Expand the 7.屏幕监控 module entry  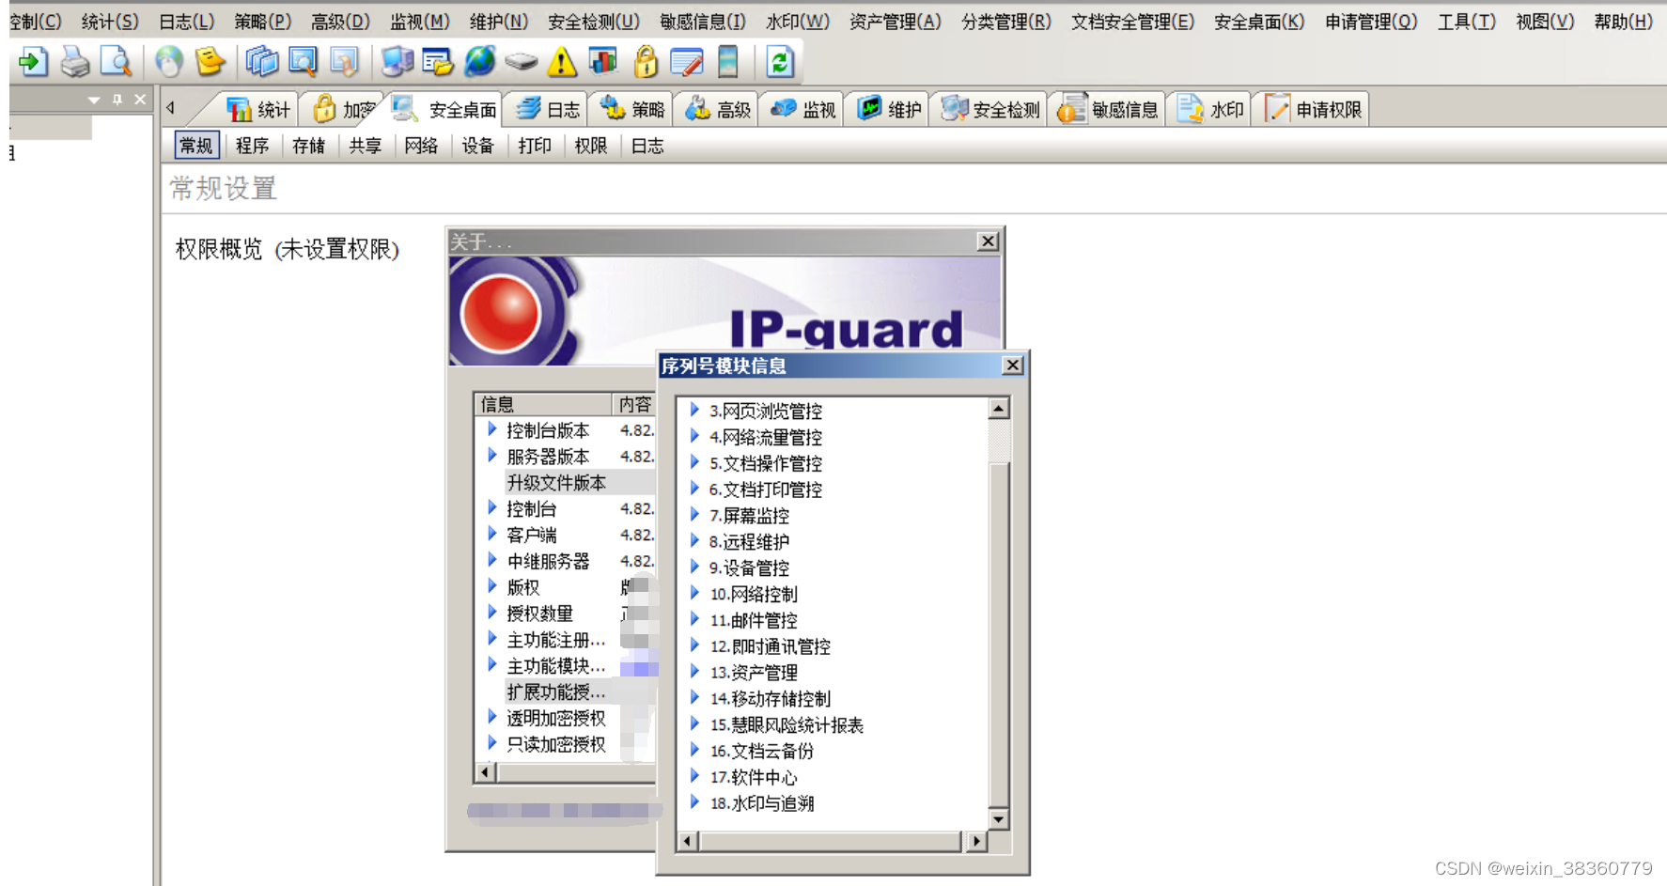click(696, 515)
